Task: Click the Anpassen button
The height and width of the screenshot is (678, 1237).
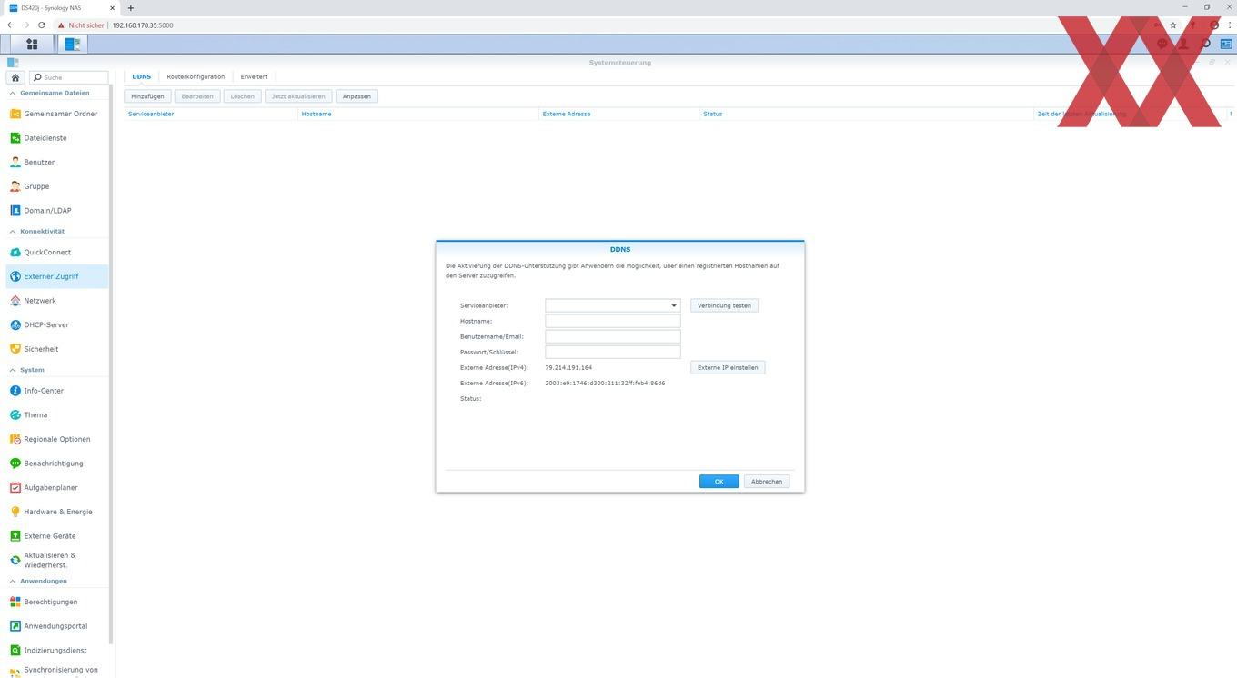Action: click(357, 96)
